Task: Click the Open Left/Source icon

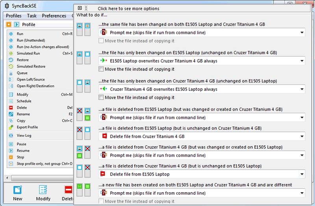Action: tap(11, 79)
